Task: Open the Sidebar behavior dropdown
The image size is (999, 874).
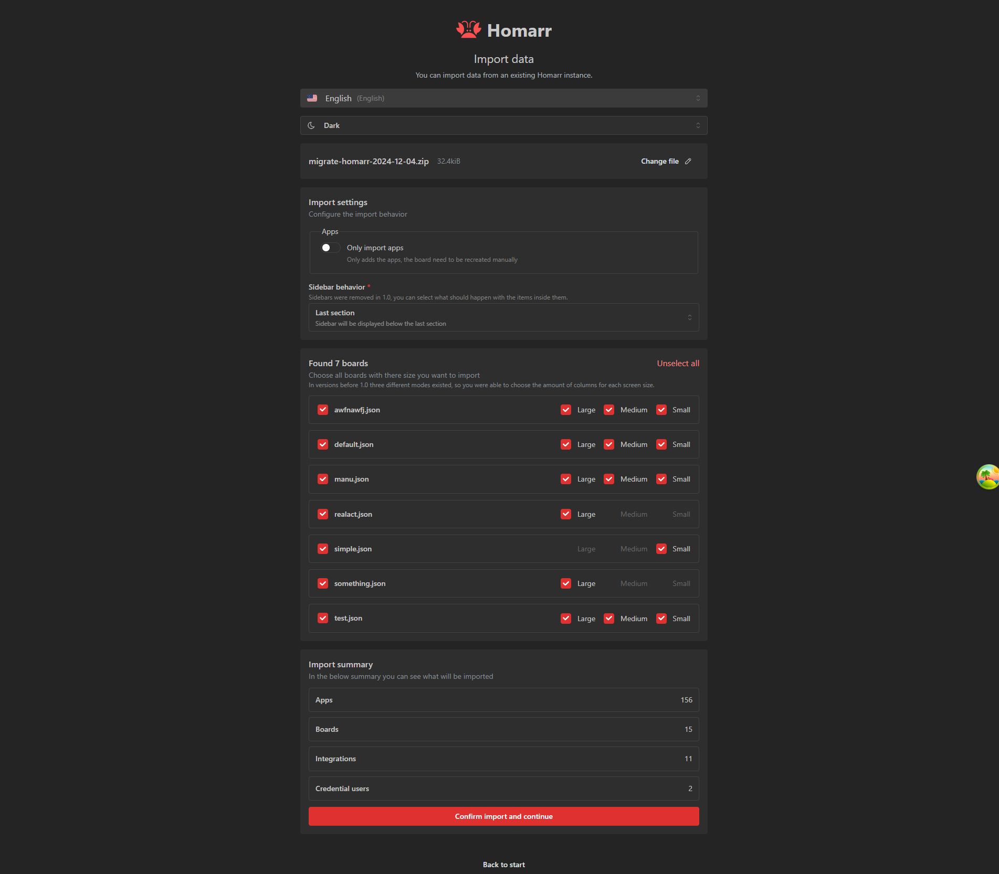Action: [x=503, y=317]
